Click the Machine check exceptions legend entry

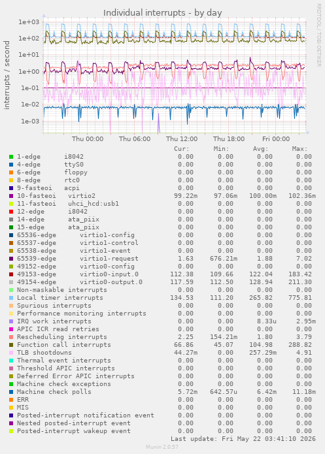coord(64,384)
